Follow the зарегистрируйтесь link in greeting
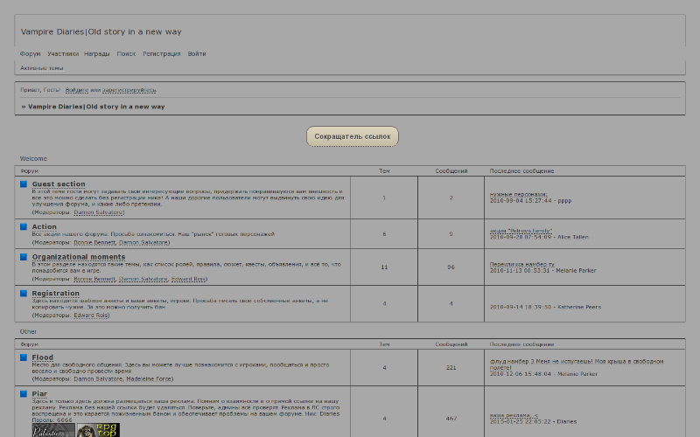700x437 pixels. pos(129,89)
